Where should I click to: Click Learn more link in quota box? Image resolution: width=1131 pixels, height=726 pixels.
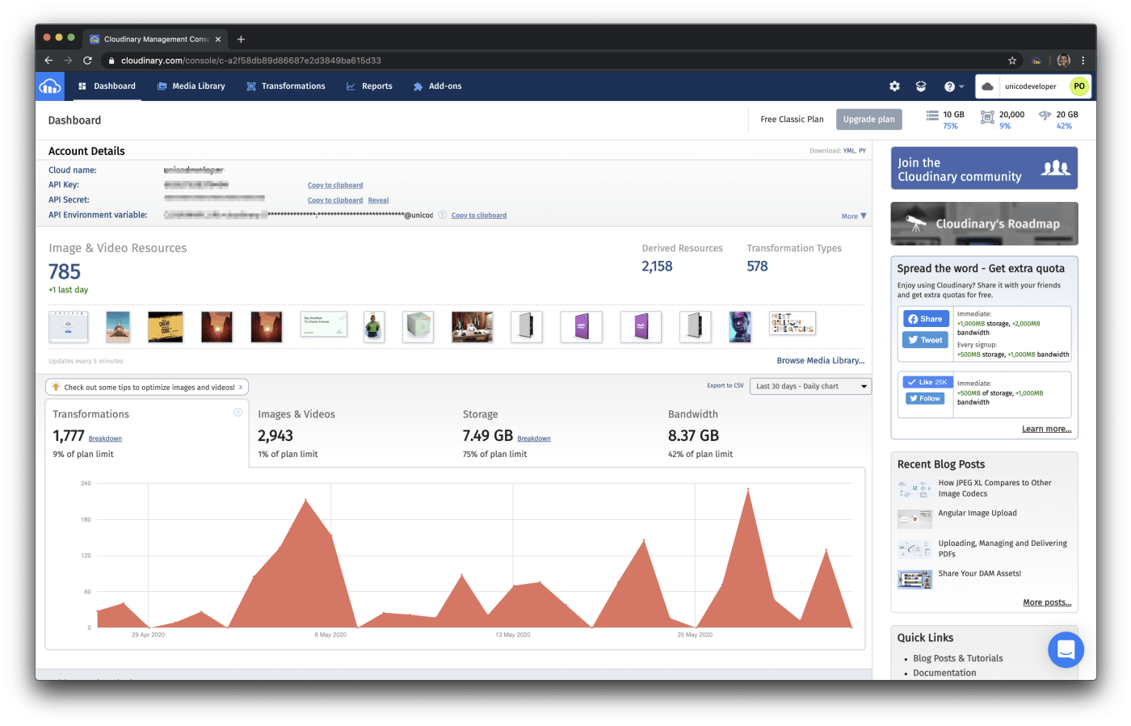[x=1046, y=429]
